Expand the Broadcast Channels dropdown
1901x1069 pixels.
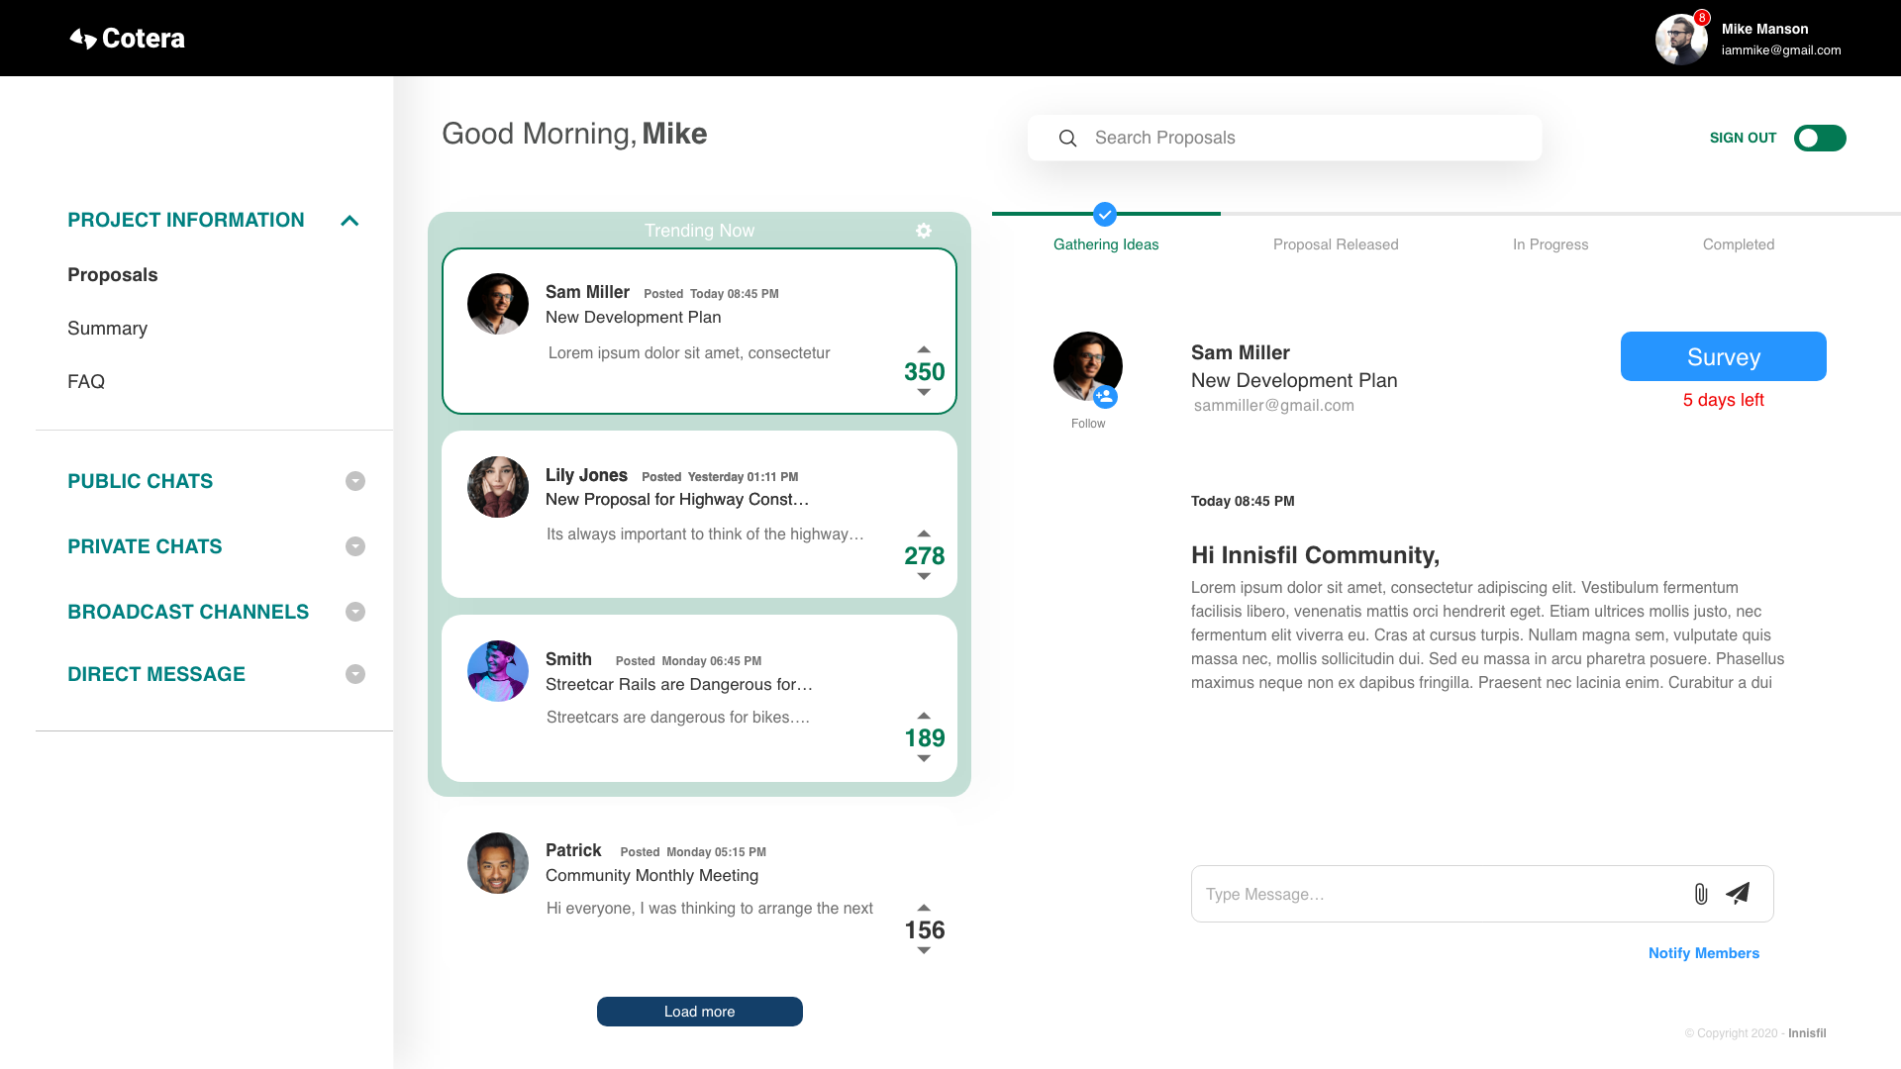(355, 612)
